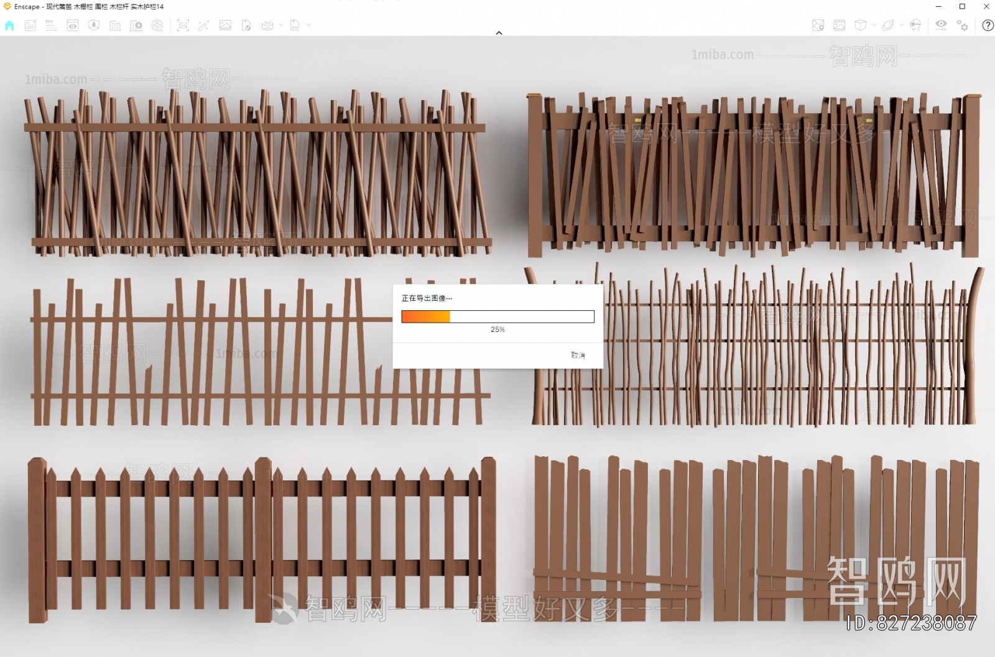Open Visual Settings eye slider icon
Viewport: 995px width, 657px height.
[x=941, y=25]
